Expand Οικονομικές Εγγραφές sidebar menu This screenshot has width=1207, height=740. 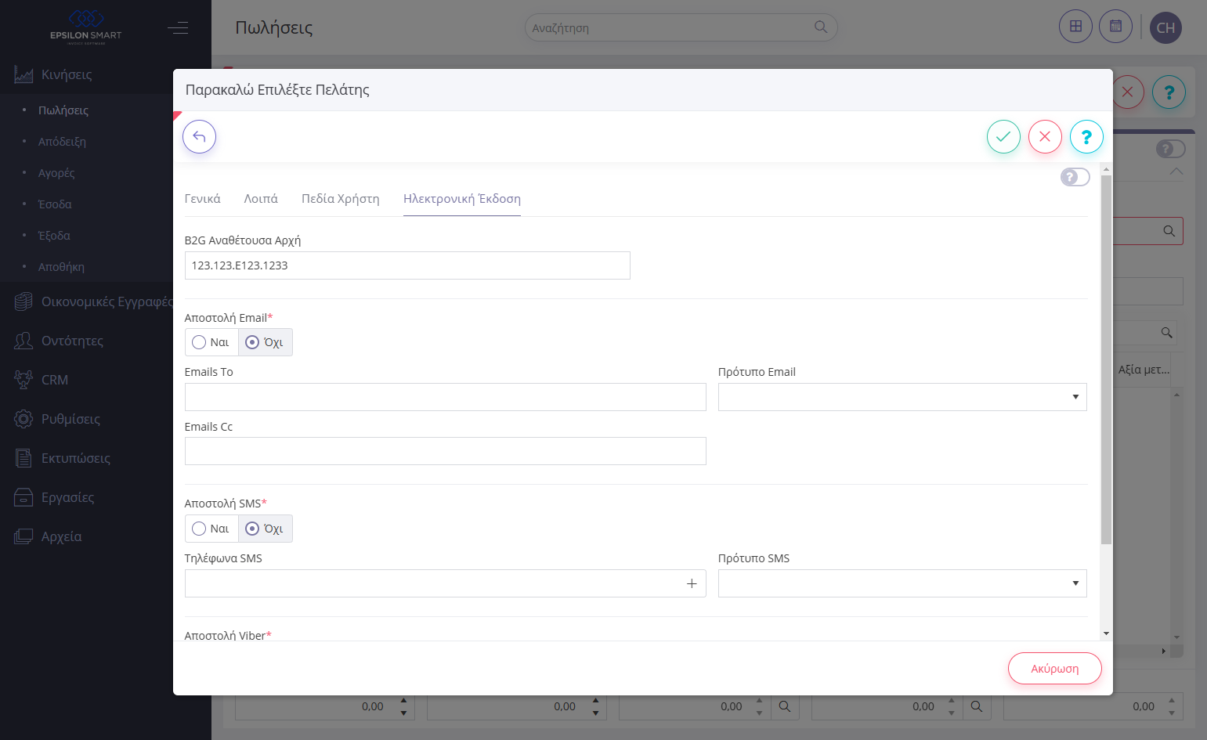tap(107, 301)
